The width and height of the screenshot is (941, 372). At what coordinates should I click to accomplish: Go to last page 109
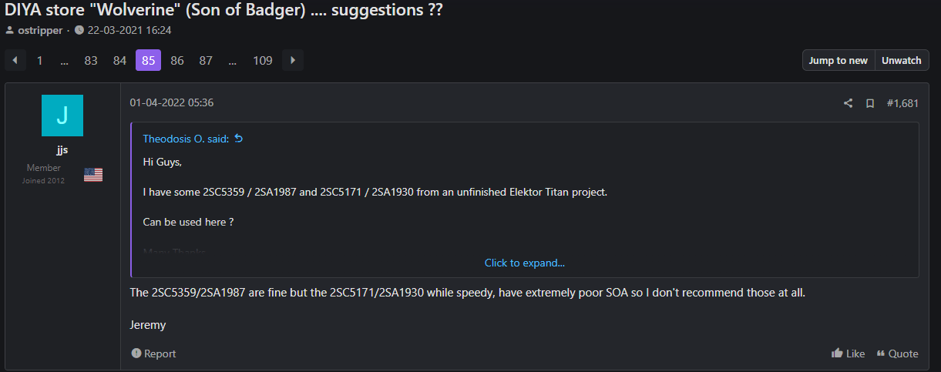coord(263,60)
